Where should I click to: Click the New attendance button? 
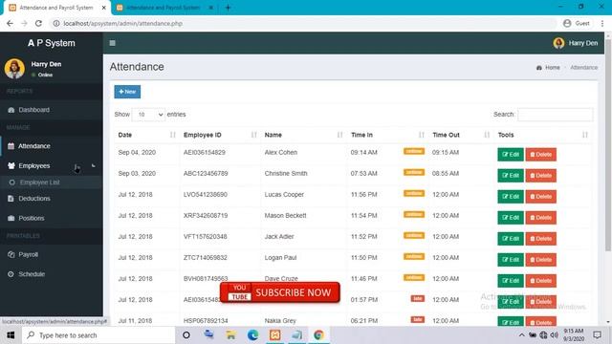click(x=127, y=92)
